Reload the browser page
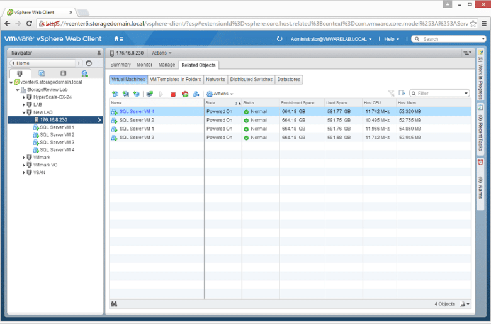The width and height of the screenshot is (491, 324). 29,23
